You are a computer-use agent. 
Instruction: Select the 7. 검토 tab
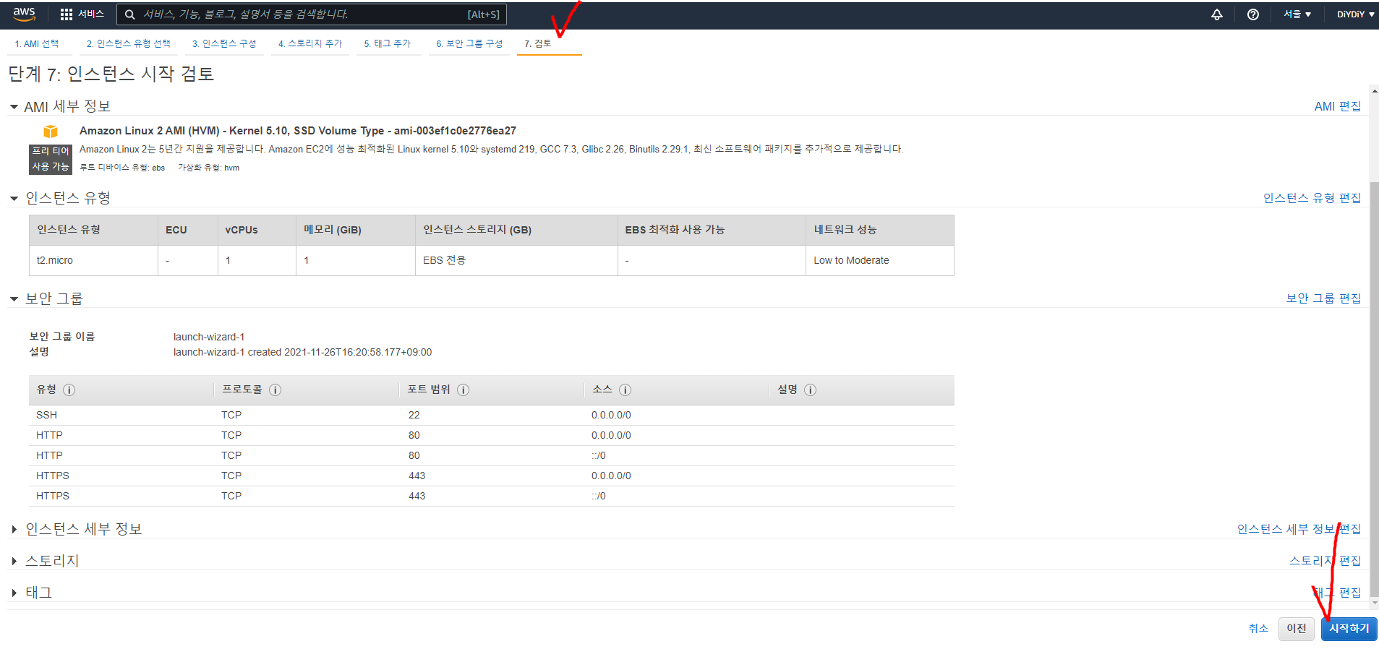(538, 44)
